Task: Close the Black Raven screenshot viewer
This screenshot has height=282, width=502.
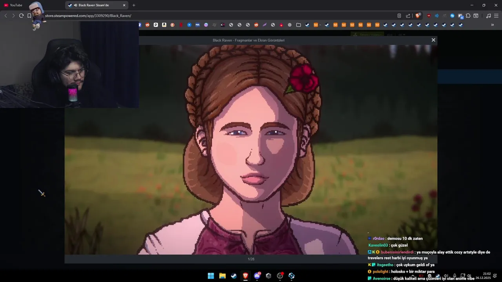Action: coord(433,40)
